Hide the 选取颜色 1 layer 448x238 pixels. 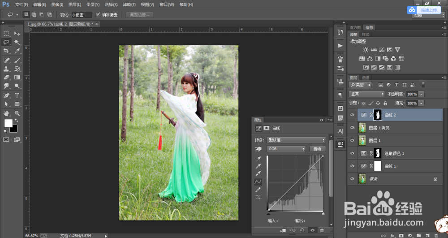click(352, 153)
